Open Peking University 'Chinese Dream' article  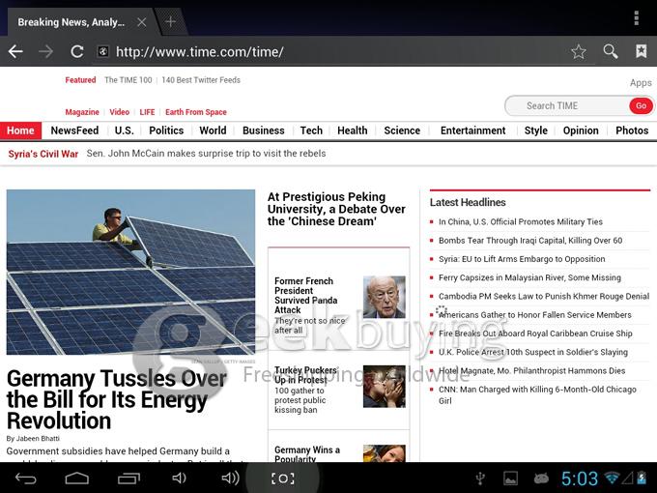coord(336,209)
